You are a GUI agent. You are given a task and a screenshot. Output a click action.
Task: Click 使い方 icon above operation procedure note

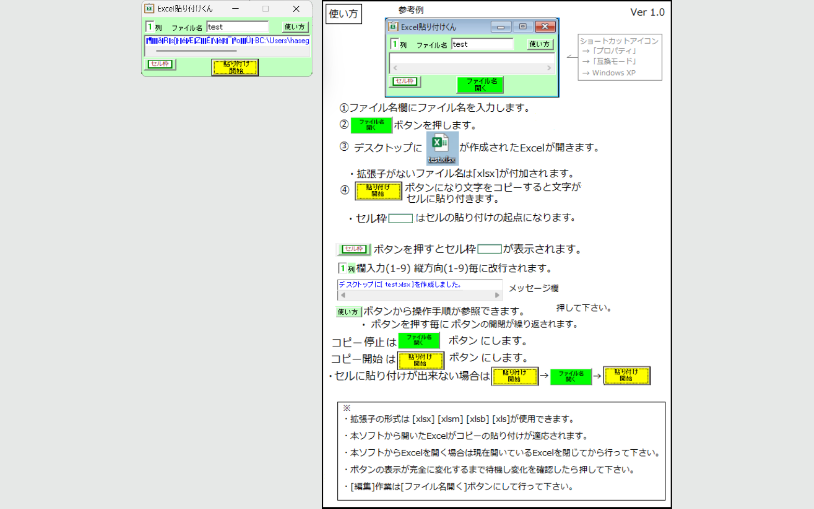tap(348, 312)
